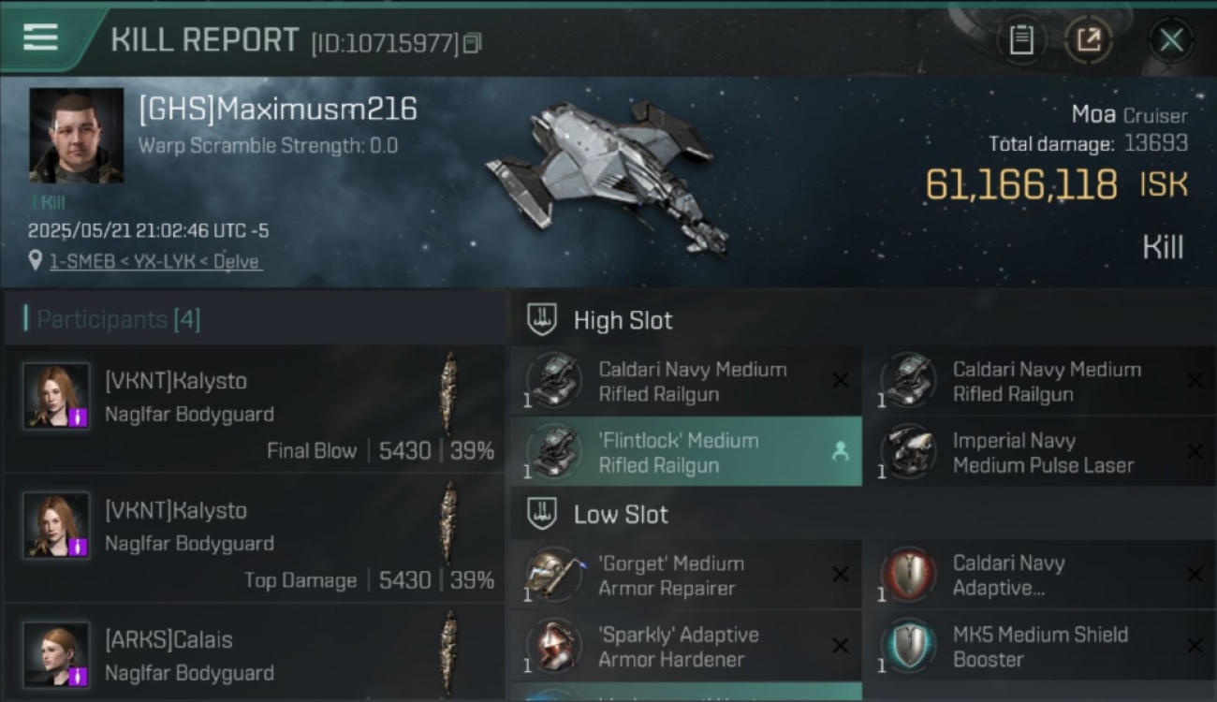Click the share kill report icon
1217x702 pixels.
coord(1088,40)
